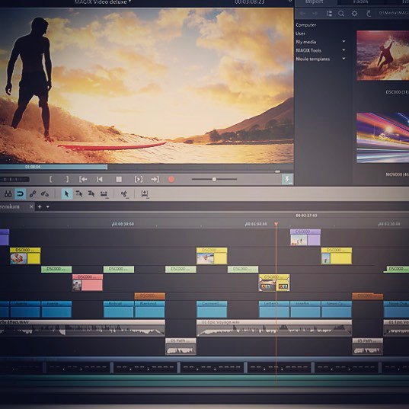This screenshot has width=409, height=409.
Task: Click the red playhead marker on the ruler
Action: coord(276,224)
